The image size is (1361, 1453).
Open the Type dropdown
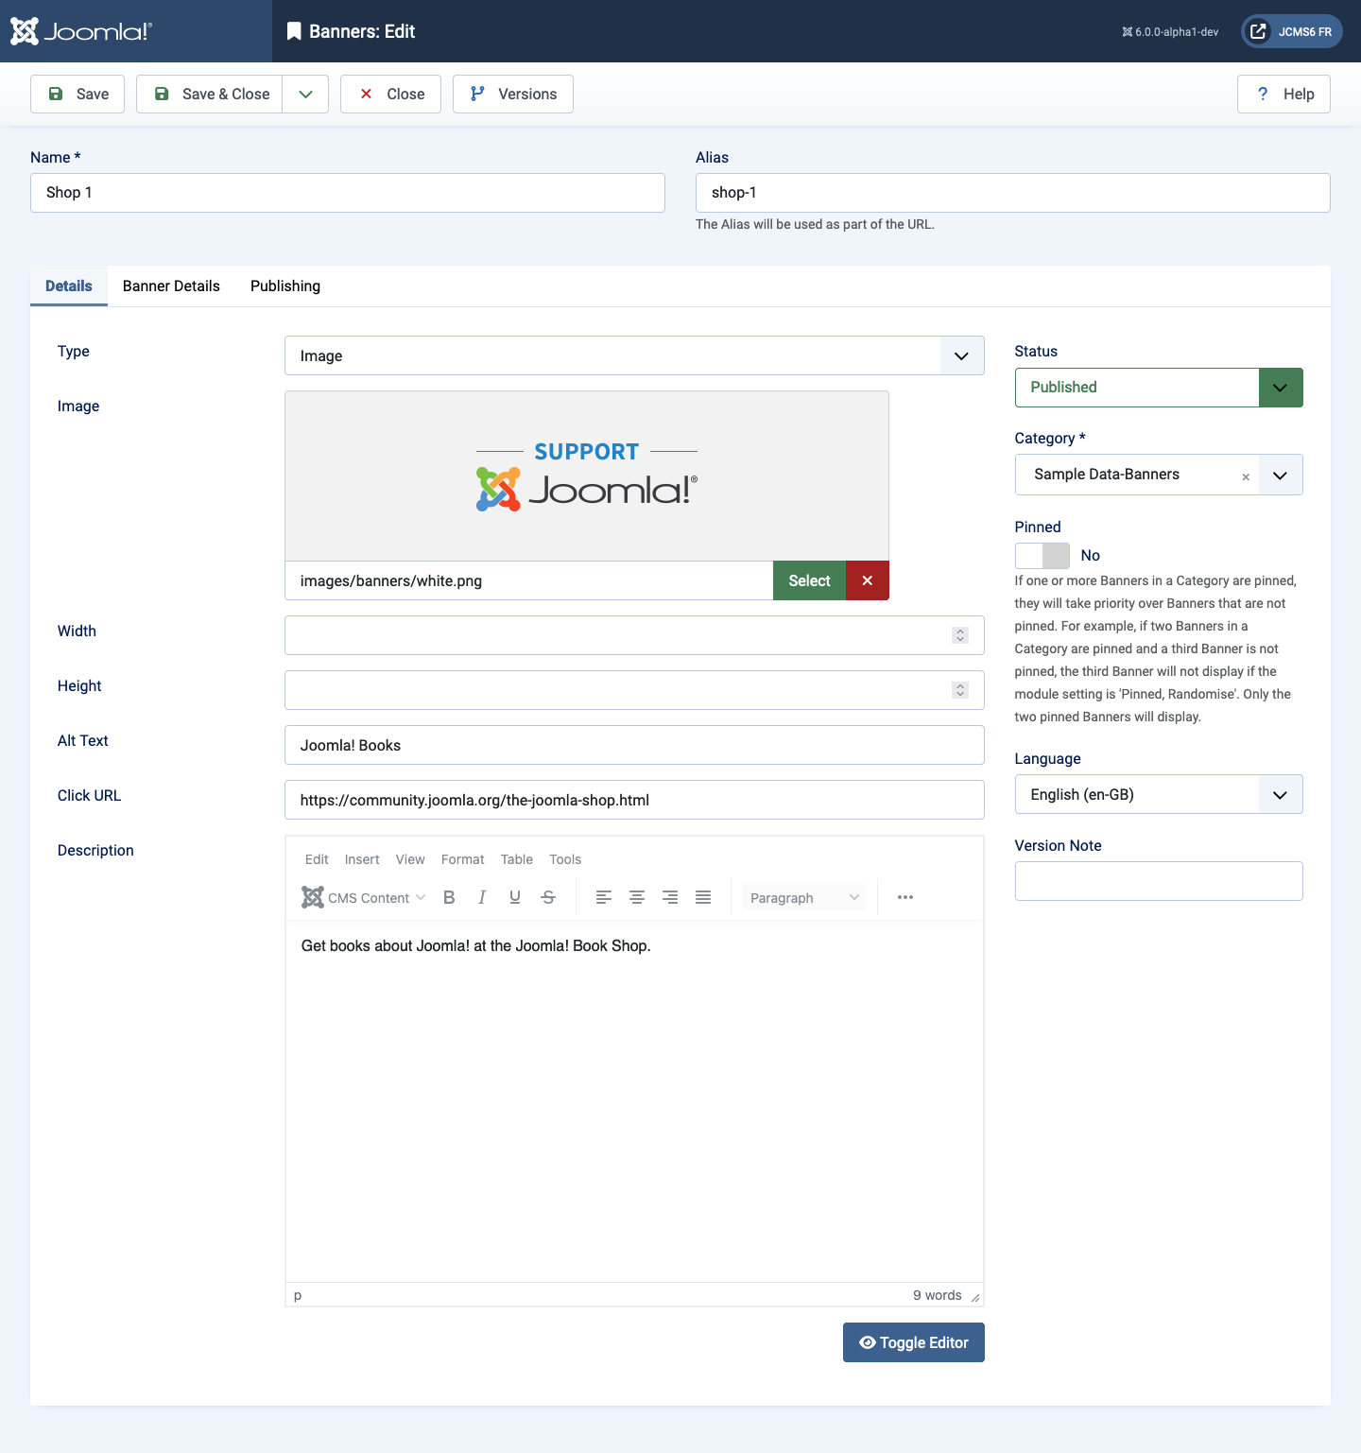coord(634,355)
